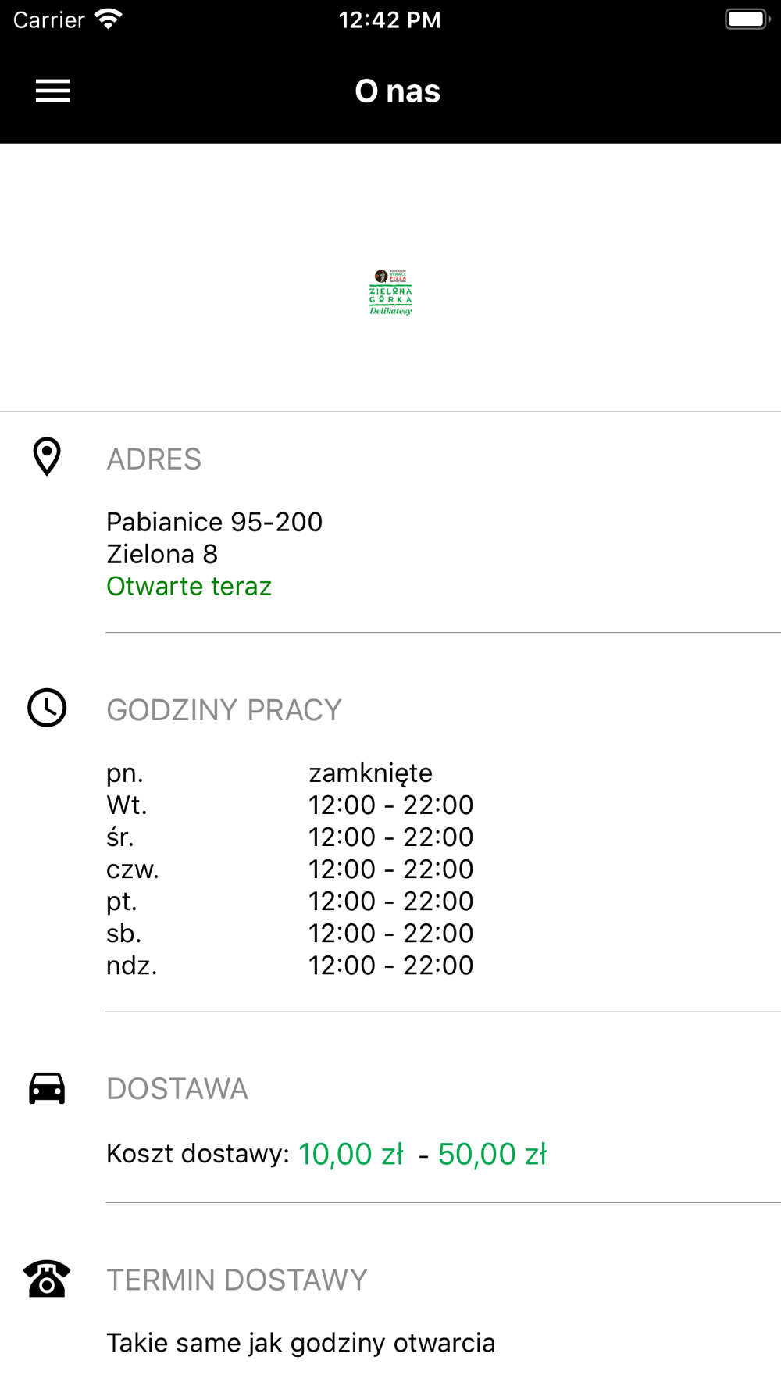
Task: Tap the address Pabianice 95-200
Action: (x=214, y=522)
